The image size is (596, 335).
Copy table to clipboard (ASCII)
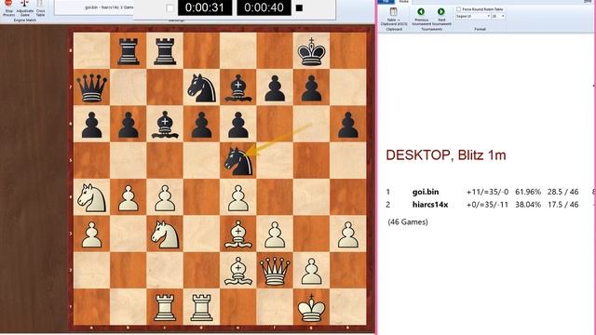click(x=394, y=17)
